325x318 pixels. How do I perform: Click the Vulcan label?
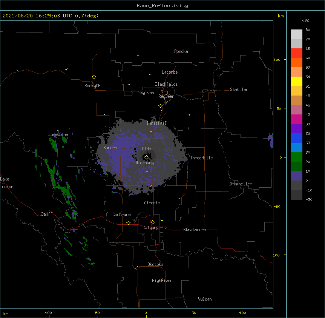205,299
